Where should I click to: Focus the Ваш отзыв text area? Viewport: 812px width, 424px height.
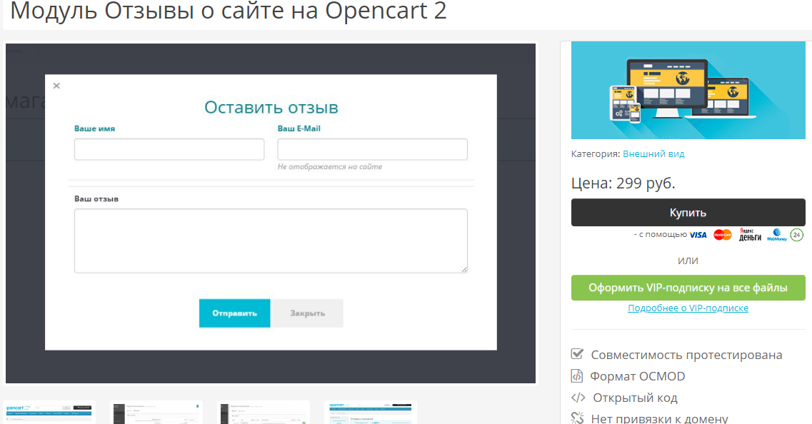(x=271, y=241)
